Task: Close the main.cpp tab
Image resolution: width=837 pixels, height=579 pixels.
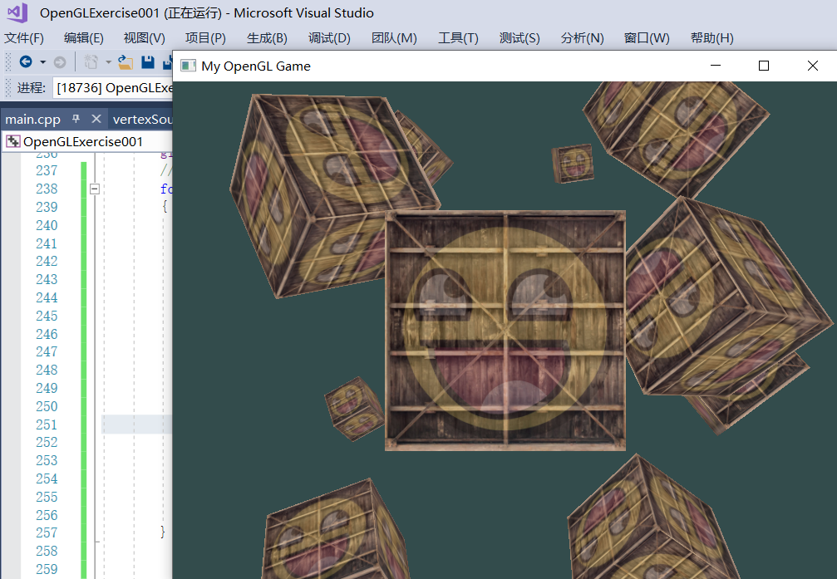Action: pos(96,119)
